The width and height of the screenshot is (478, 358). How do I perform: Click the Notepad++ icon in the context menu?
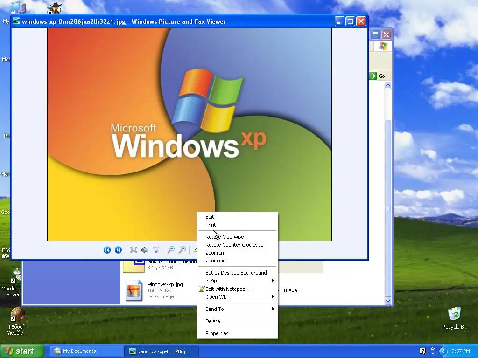point(201,289)
